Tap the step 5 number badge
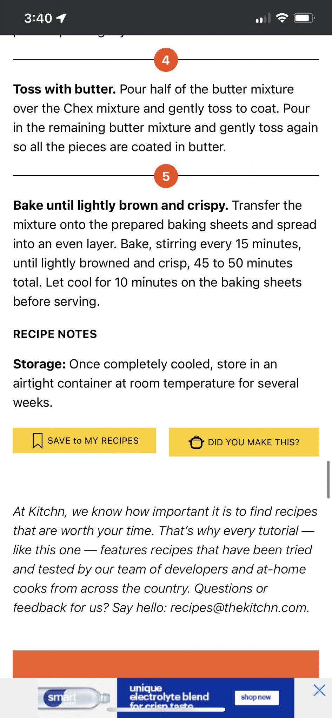This screenshot has height=718, width=332. (166, 176)
